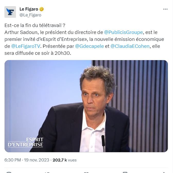The height and width of the screenshot is (173, 173).
Task: Follow the @LeFigaroTV mention link
Action: coord(26,46)
